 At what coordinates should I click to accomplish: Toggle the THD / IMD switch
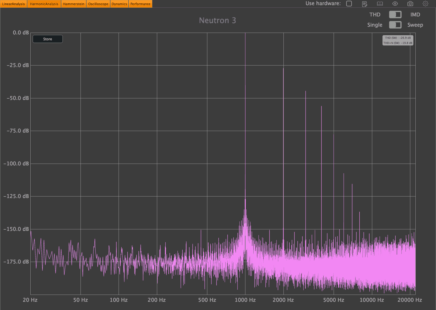[x=395, y=15]
